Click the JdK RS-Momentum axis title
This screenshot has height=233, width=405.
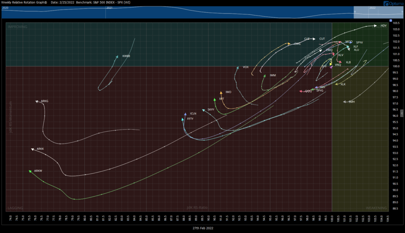point(11,117)
